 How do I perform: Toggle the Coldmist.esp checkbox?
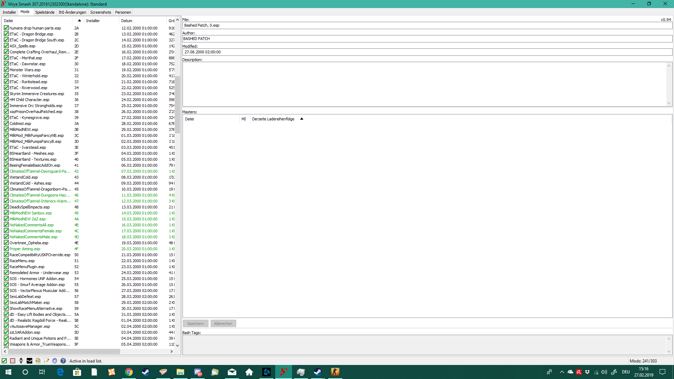click(6, 124)
